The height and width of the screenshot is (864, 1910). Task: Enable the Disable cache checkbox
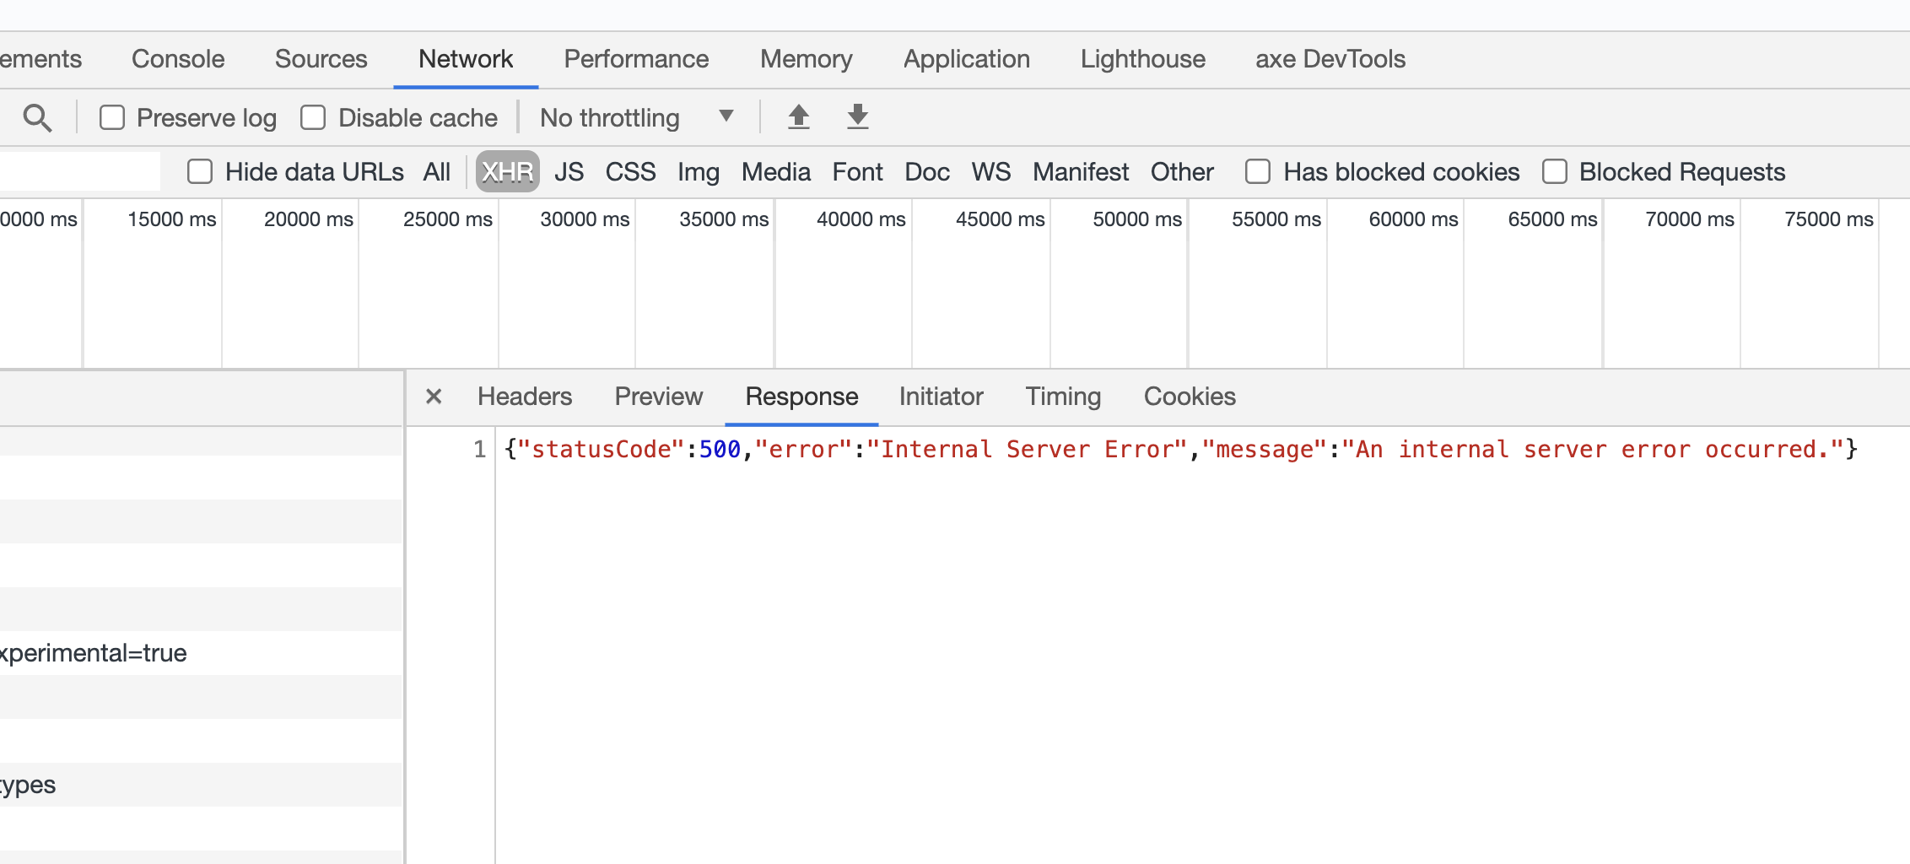313,117
